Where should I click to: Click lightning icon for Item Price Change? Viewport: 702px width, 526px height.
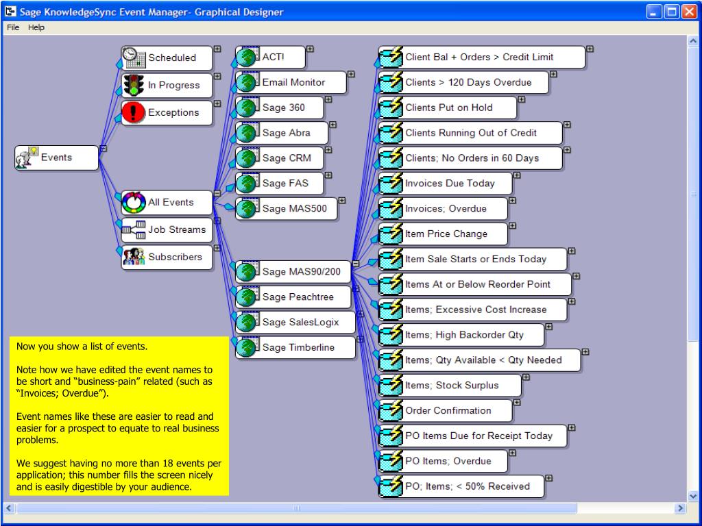[x=391, y=234]
